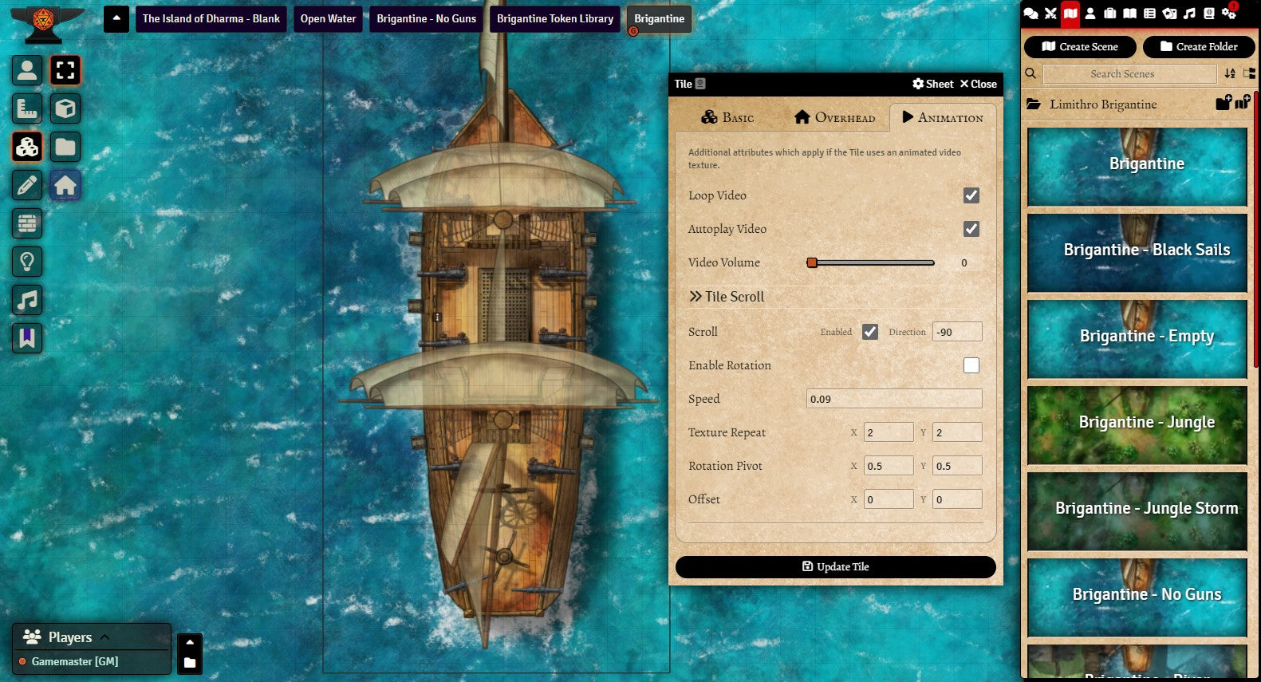1261x682 pixels.
Task: Open the Lighting controls
Action: coord(27,262)
